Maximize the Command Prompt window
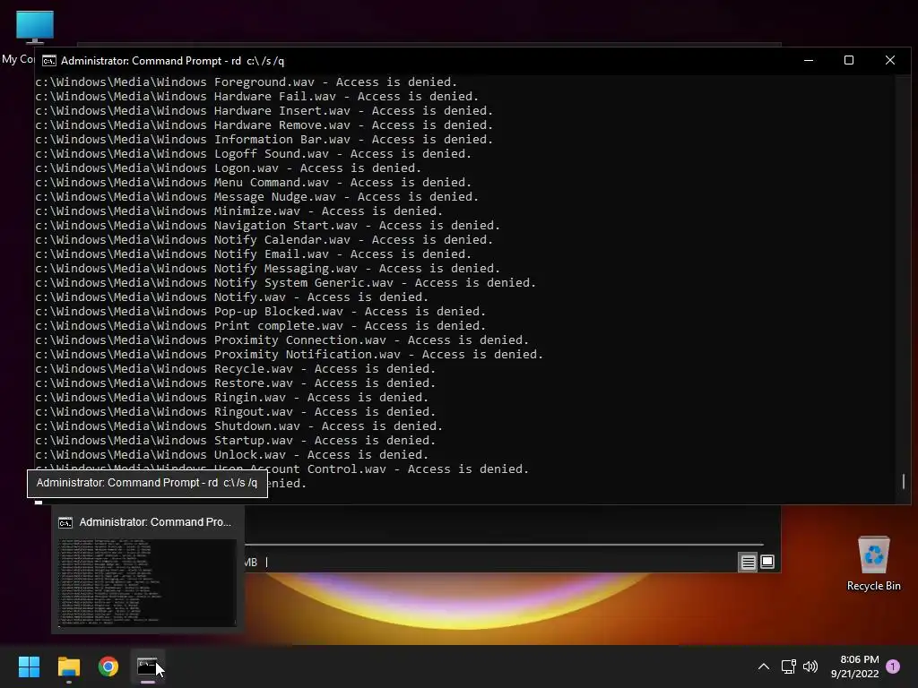This screenshot has height=688, width=918. (x=849, y=60)
